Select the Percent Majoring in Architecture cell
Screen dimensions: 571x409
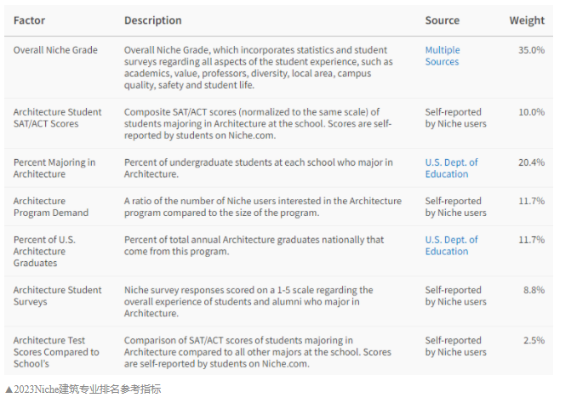(x=54, y=168)
